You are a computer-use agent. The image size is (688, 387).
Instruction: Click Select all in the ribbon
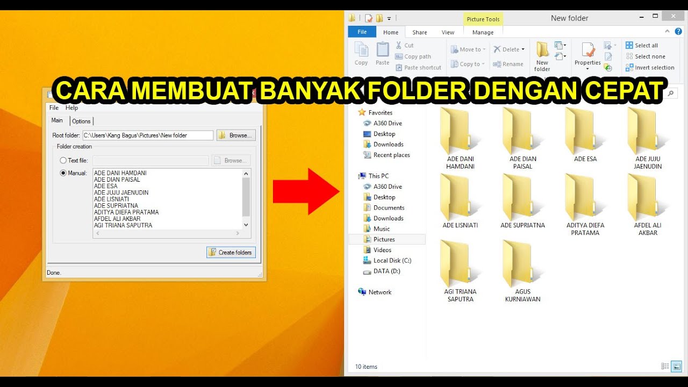(x=642, y=46)
